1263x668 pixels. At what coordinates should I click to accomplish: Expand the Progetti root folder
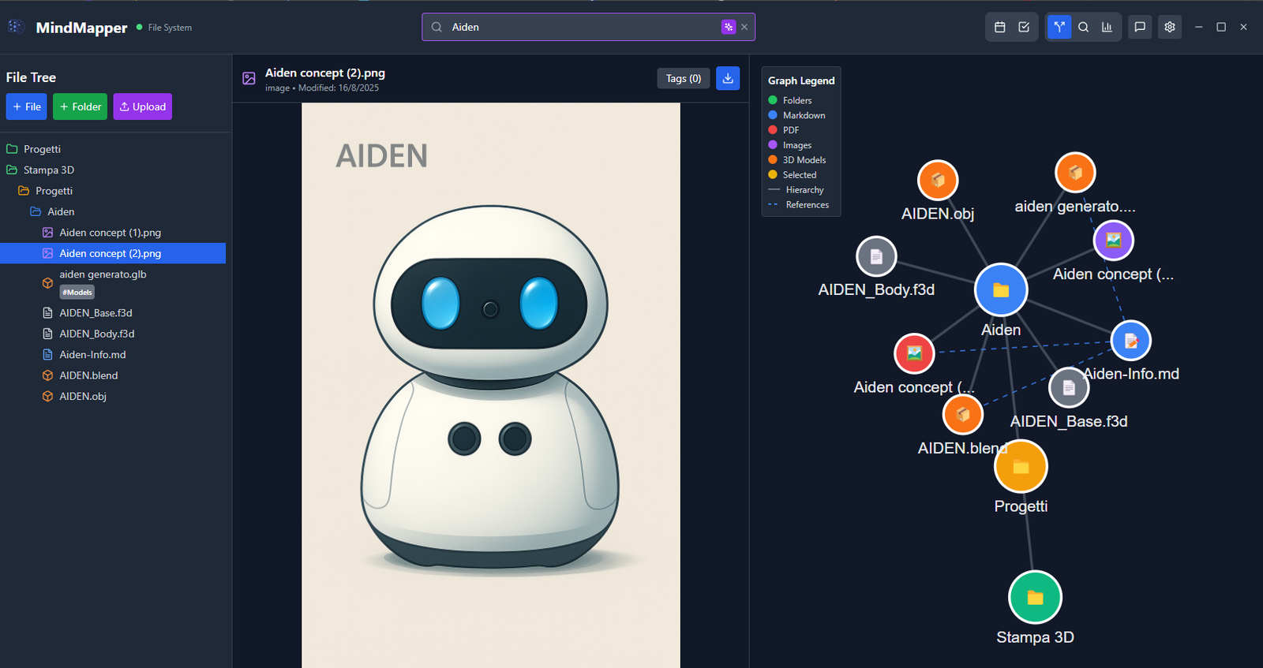42,149
